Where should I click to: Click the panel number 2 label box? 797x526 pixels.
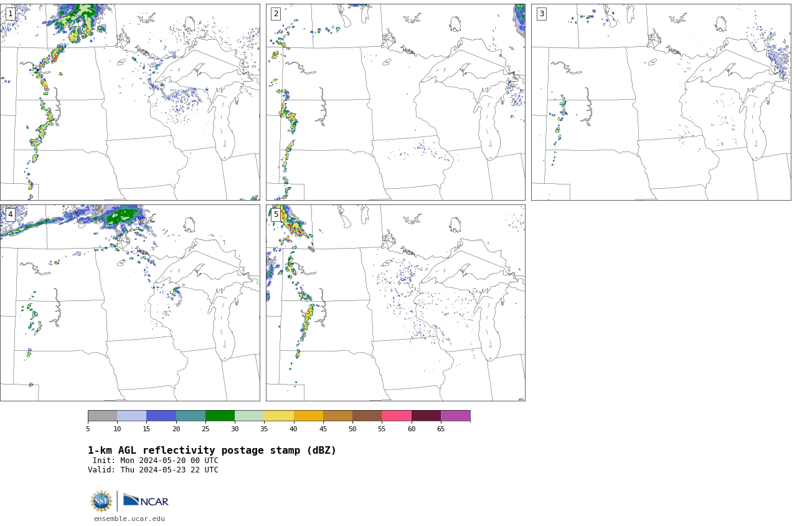[x=276, y=14]
